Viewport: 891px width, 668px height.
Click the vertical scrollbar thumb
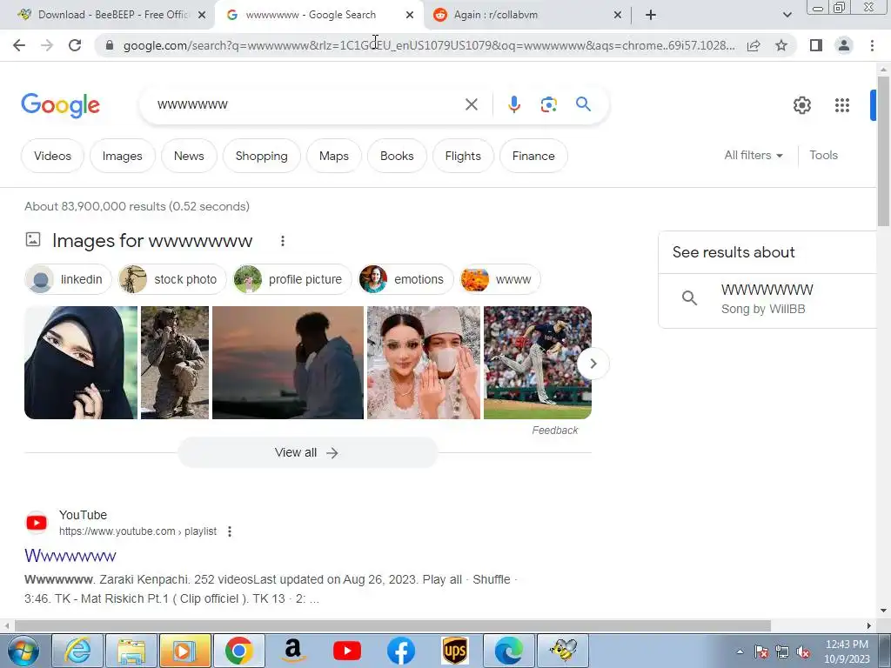(883, 150)
